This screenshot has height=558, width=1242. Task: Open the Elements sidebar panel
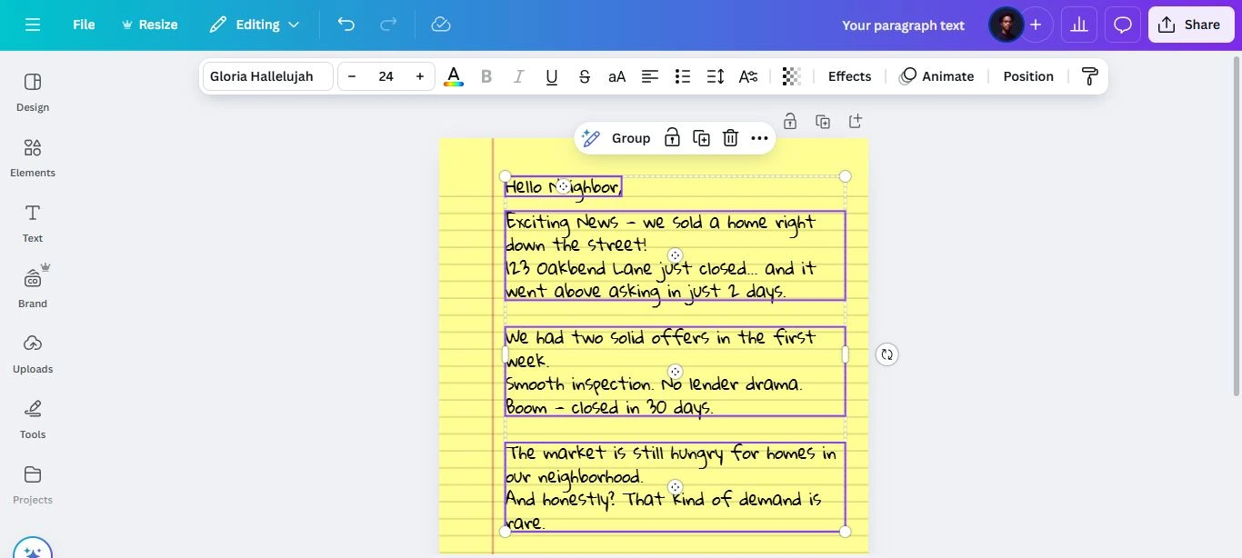click(x=33, y=158)
